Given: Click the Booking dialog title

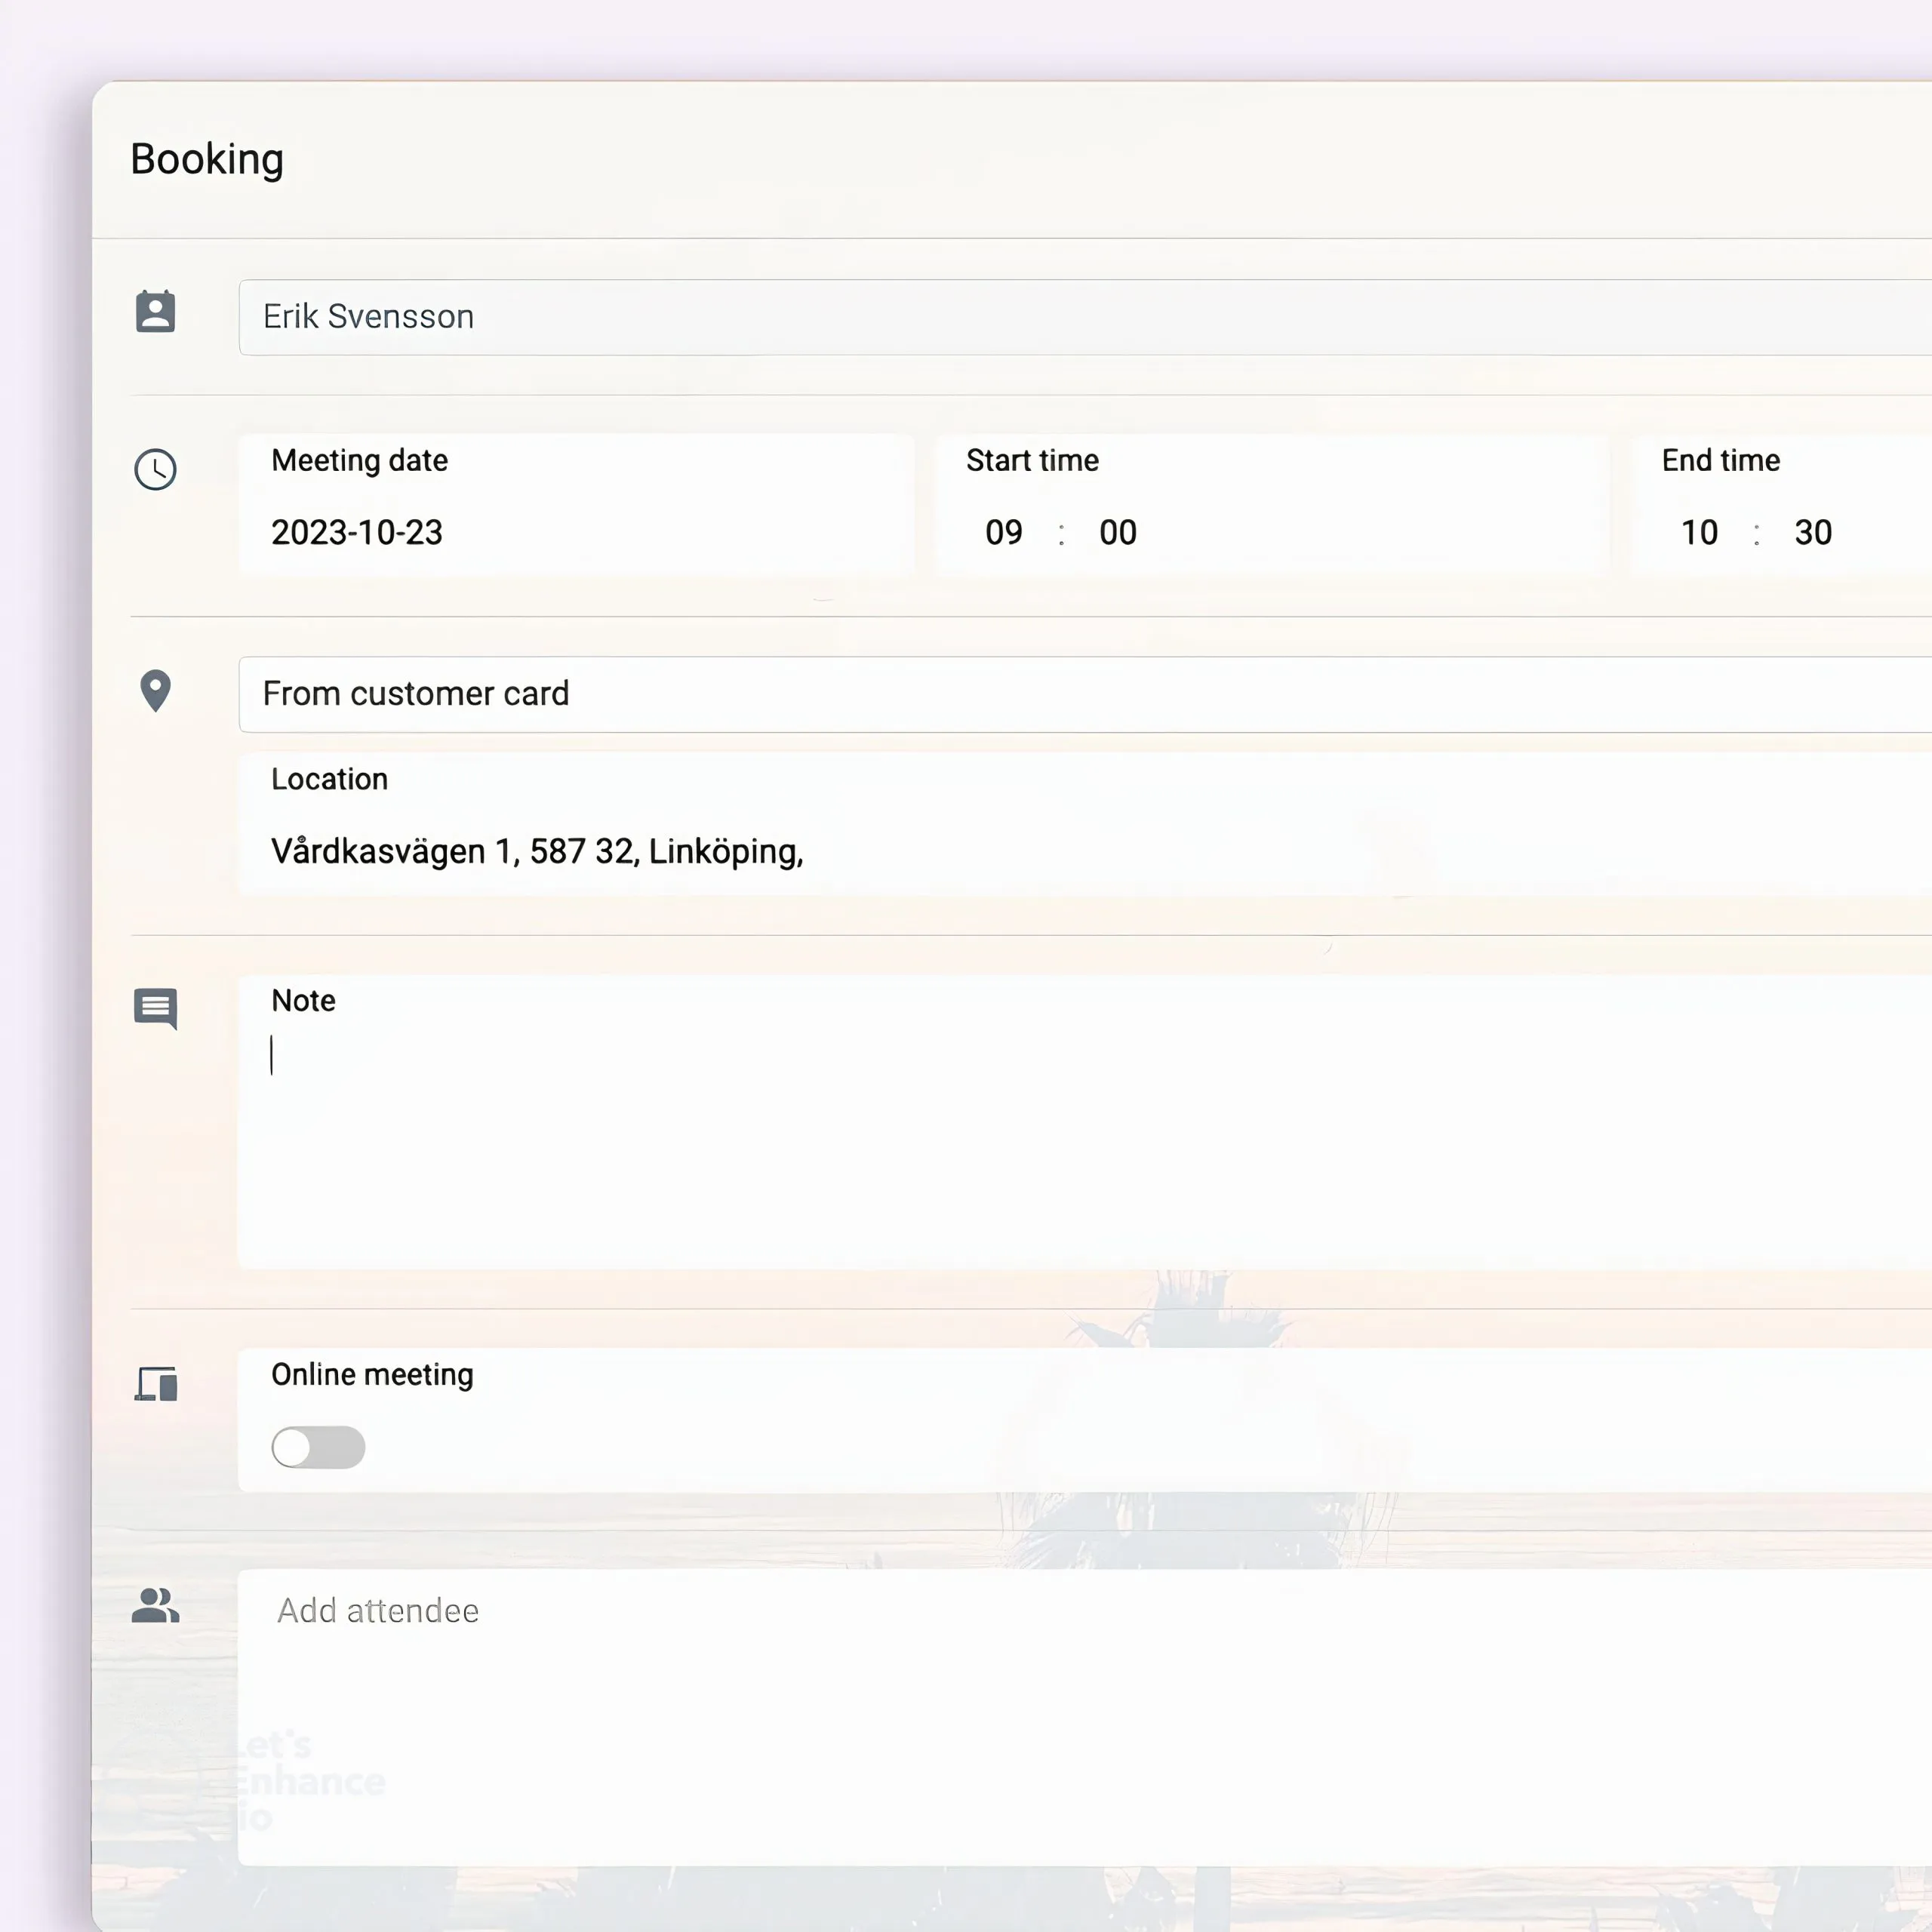Looking at the screenshot, I should pos(207,160).
